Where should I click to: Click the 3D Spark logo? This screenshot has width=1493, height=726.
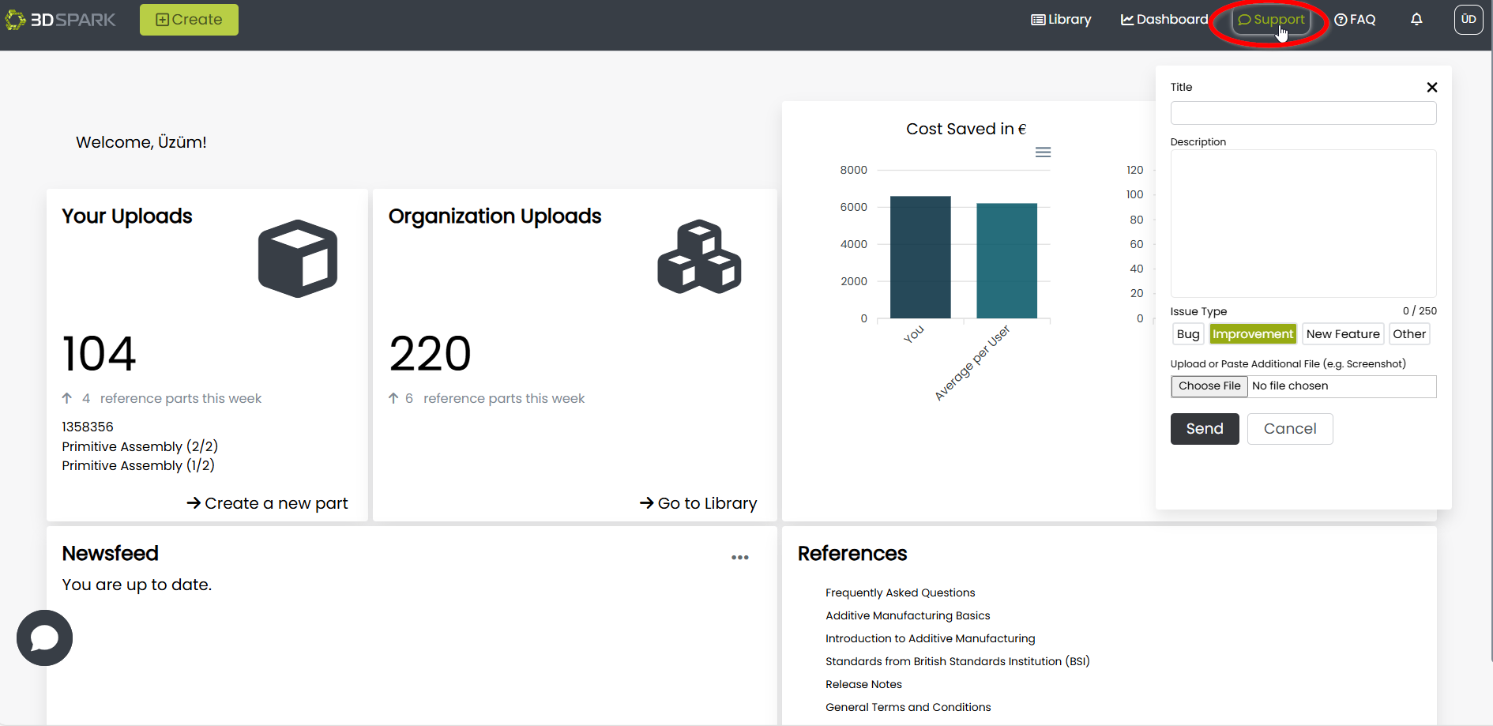pyautogui.click(x=61, y=20)
